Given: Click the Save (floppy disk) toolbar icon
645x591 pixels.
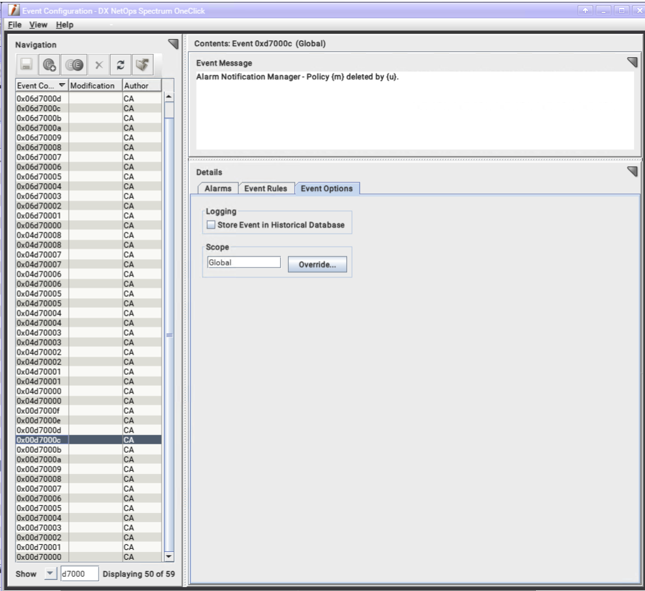Looking at the screenshot, I should click(x=28, y=65).
